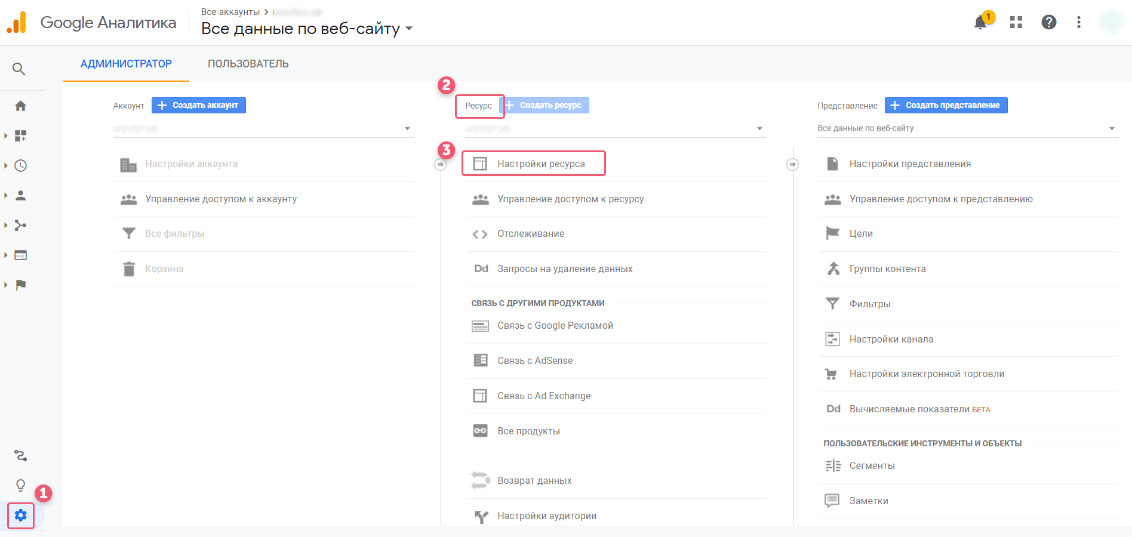Open the Attribution path icon in sidebar

(x=21, y=456)
